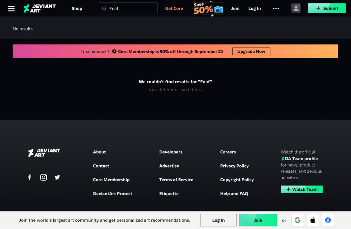Open DeviantArt's Twitter icon
The height and width of the screenshot is (229, 351).
[57, 177]
